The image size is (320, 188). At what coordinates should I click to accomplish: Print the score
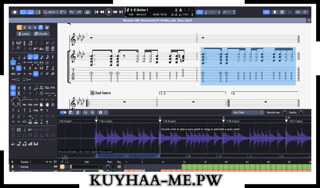(87, 12)
